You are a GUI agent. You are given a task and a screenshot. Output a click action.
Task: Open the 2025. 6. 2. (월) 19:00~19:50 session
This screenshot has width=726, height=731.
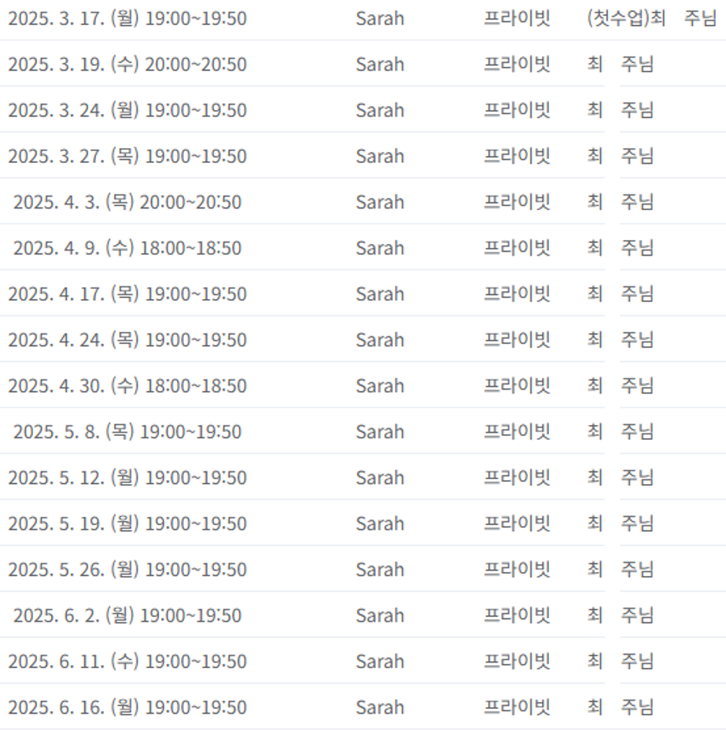(127, 615)
